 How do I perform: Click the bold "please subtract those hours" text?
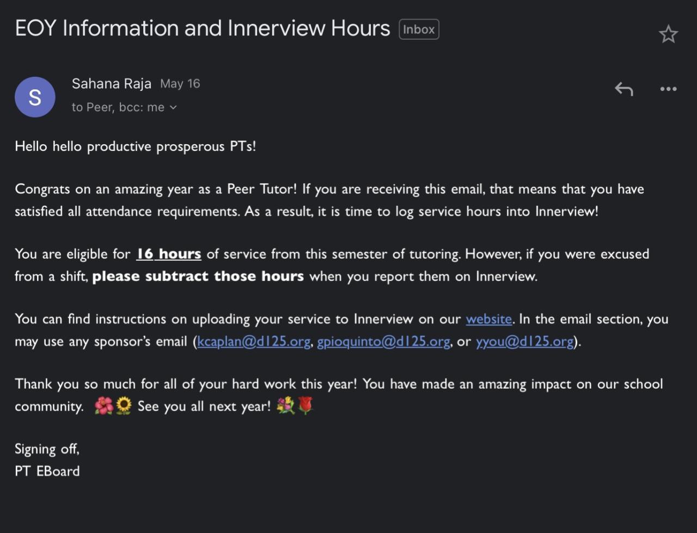pyautogui.click(x=198, y=277)
